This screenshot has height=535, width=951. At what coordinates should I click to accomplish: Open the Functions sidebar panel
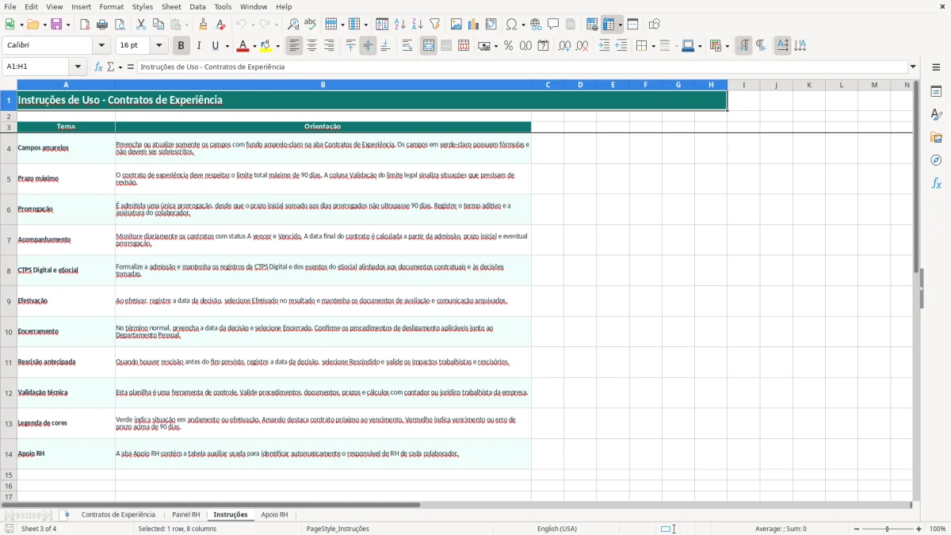(936, 183)
